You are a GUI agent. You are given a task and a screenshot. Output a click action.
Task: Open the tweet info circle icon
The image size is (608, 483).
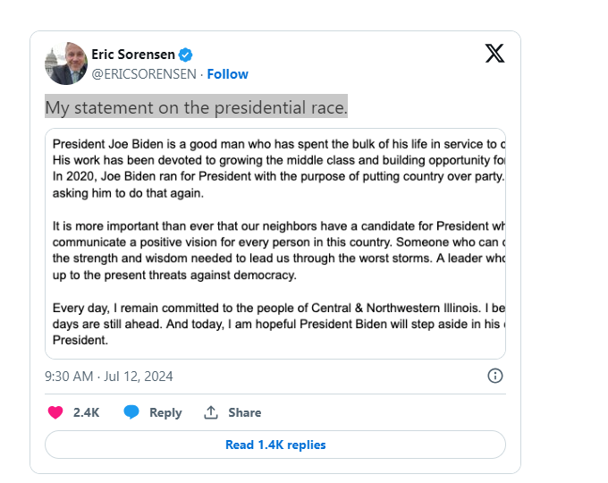495,376
